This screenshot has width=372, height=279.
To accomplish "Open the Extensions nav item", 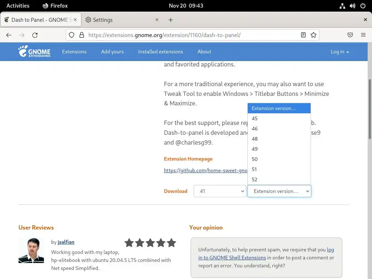I will tap(74, 52).
